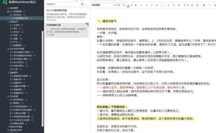Select the 3.1 folder in sidebar
216x133 pixels.
click(17, 25)
